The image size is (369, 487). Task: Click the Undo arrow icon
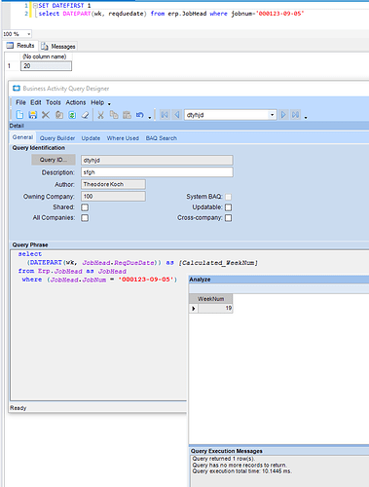click(140, 115)
